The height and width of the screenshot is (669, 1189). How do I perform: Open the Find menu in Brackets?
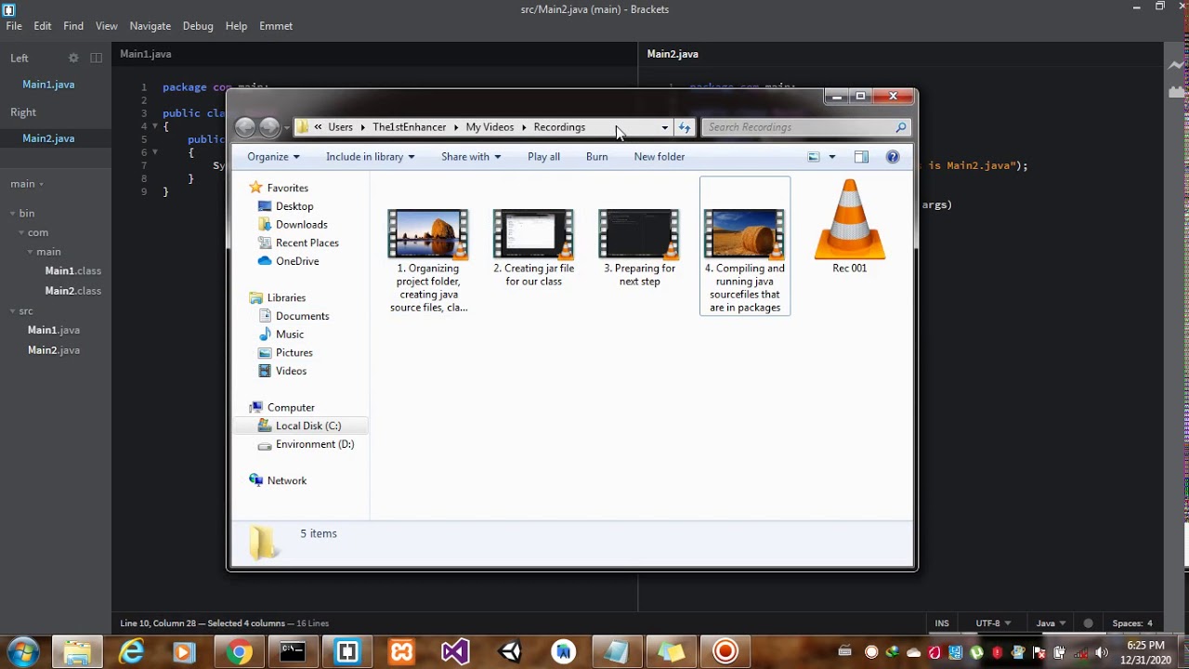pos(73,26)
